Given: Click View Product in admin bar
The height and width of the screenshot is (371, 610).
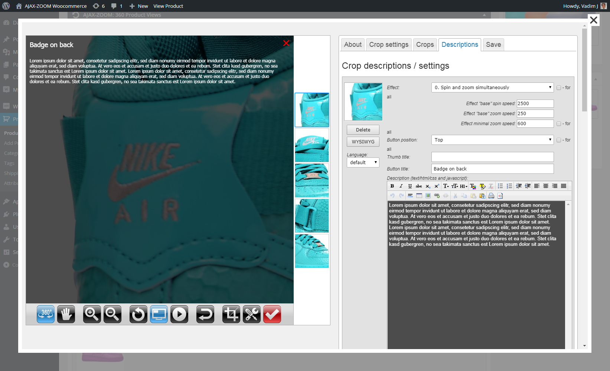Looking at the screenshot, I should (x=168, y=6).
